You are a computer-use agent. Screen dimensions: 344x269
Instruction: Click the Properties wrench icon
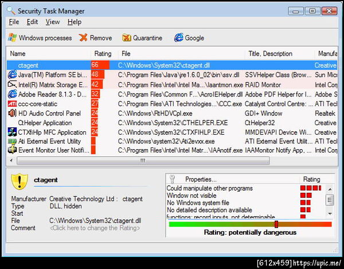[x=173, y=179]
